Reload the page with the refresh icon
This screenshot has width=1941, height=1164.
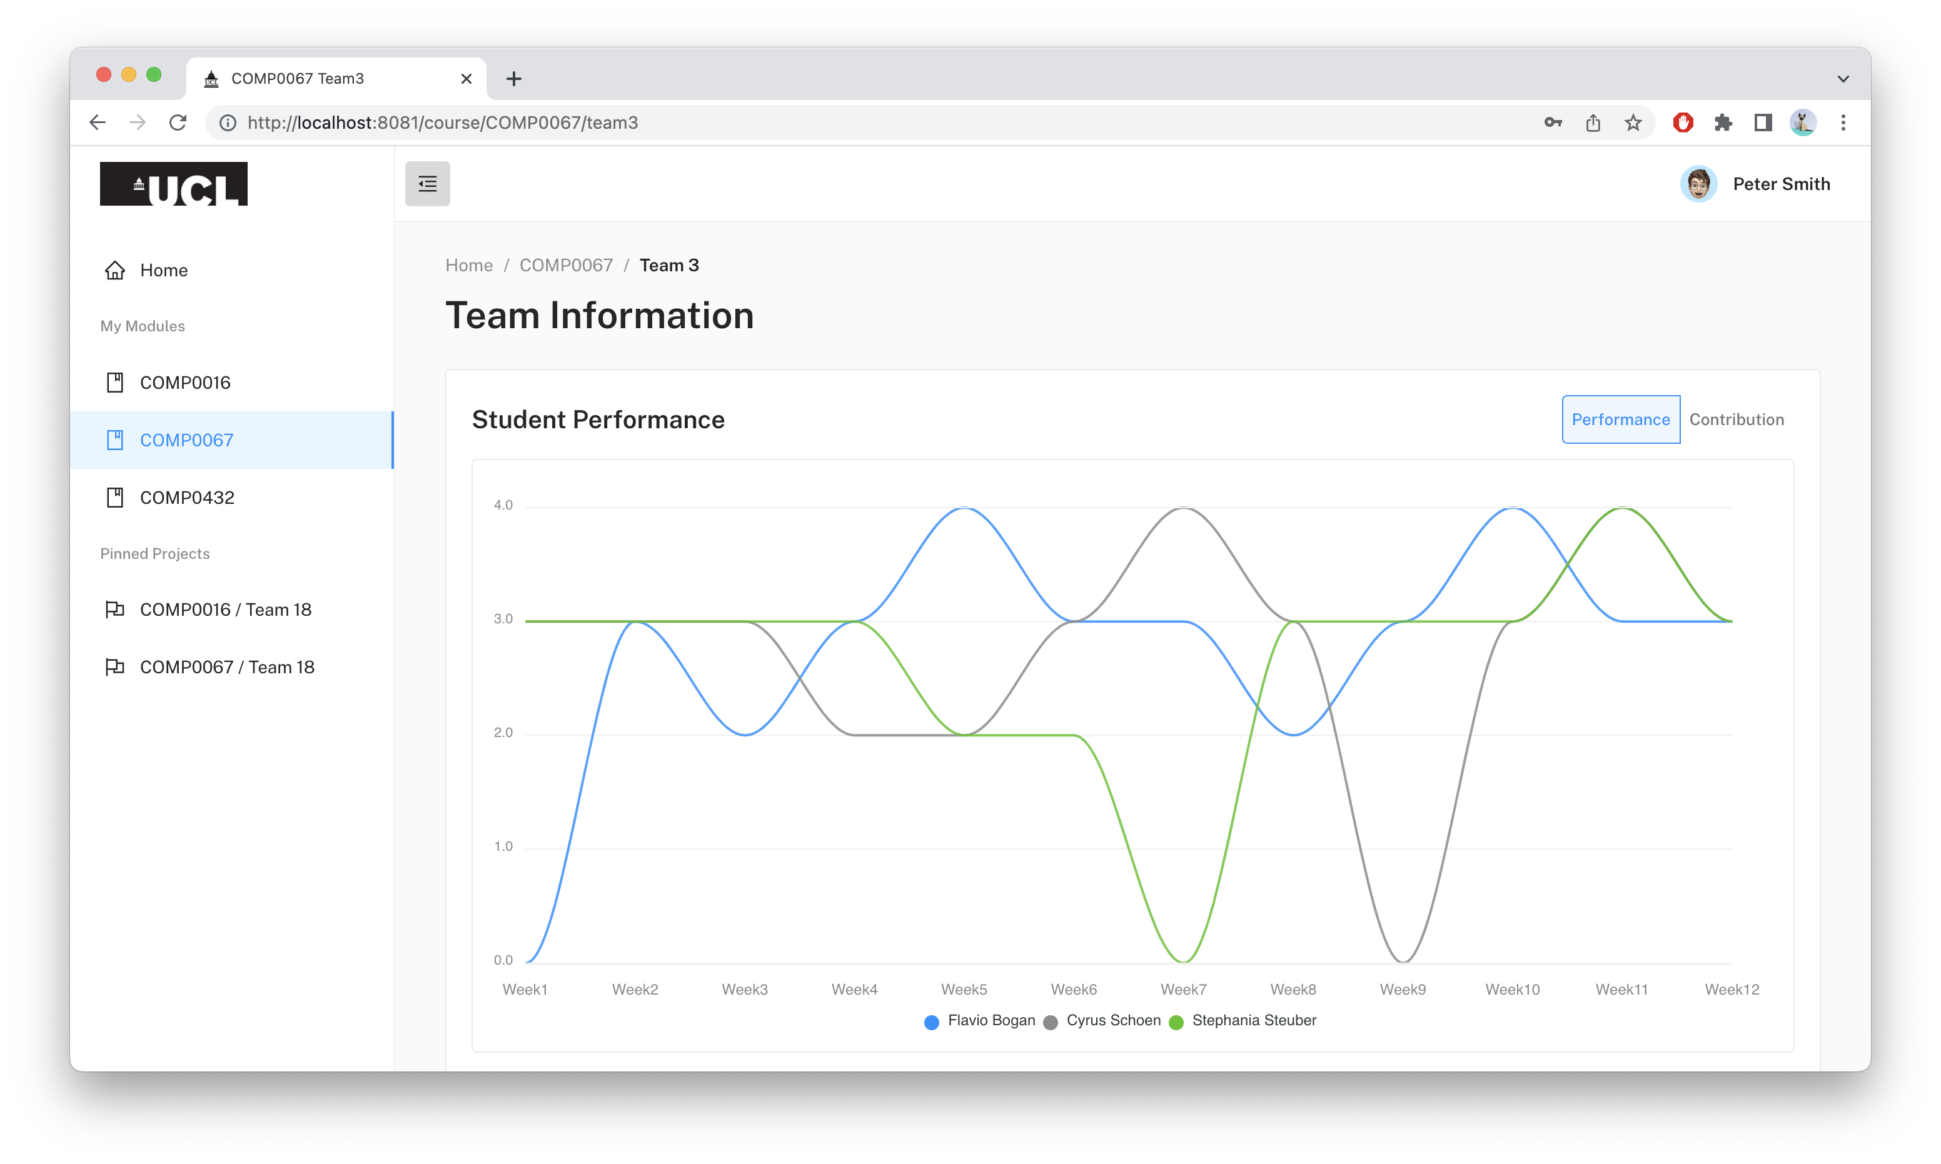pos(178,123)
